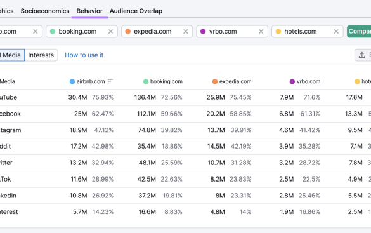This screenshot has width=371, height=233.
Task: Click the 25.46% vrbo LinkedIn share
Action: pos(309,196)
